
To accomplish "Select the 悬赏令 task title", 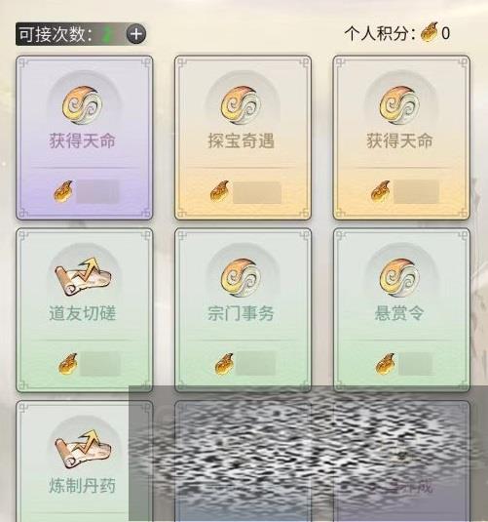I will coord(399,313).
